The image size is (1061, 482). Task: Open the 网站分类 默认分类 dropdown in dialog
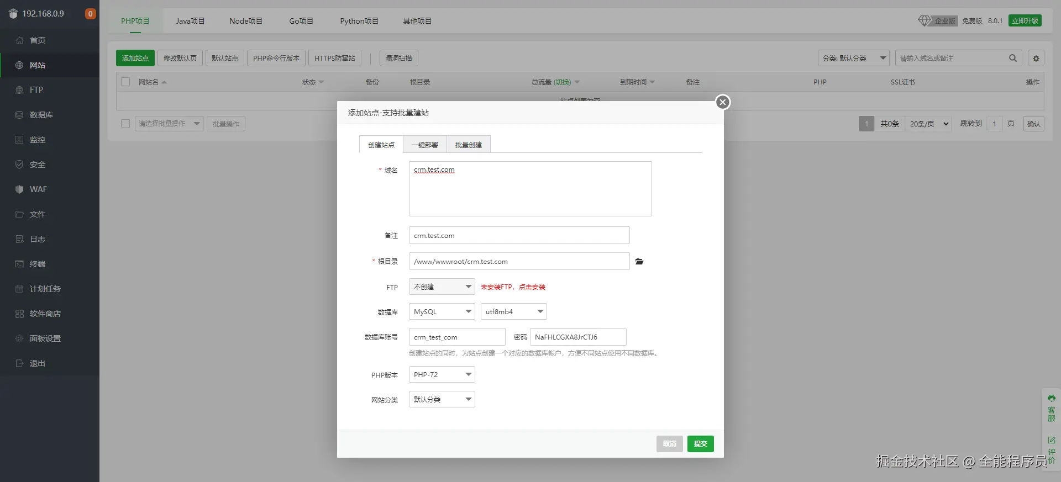pyautogui.click(x=442, y=399)
